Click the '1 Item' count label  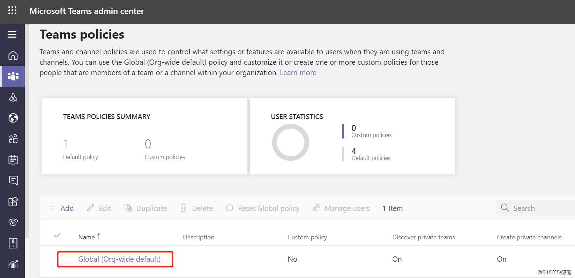pyautogui.click(x=393, y=208)
